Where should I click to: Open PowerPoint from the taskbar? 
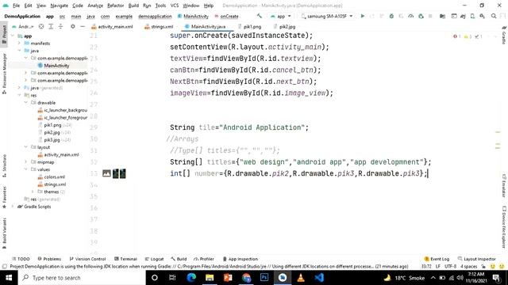(228, 278)
